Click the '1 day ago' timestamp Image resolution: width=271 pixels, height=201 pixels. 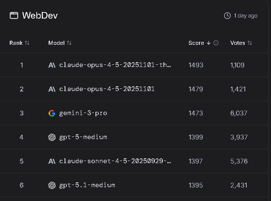pos(246,16)
